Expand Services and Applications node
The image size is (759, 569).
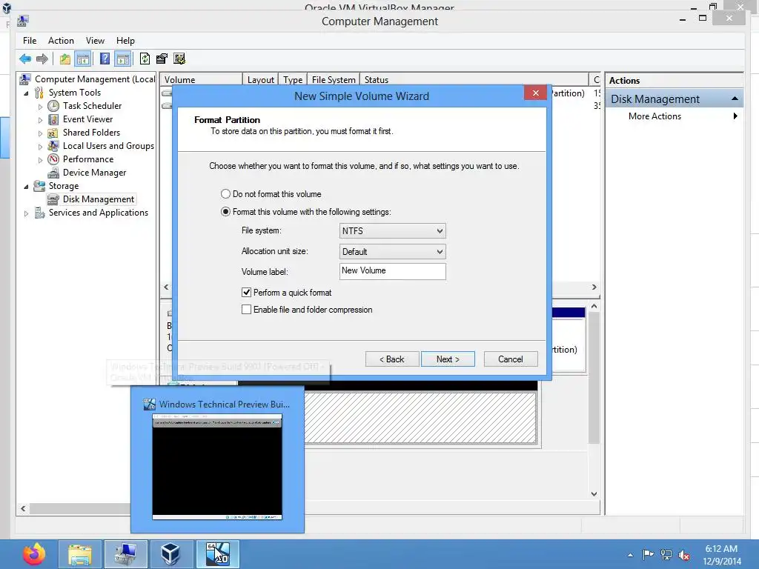(26, 213)
